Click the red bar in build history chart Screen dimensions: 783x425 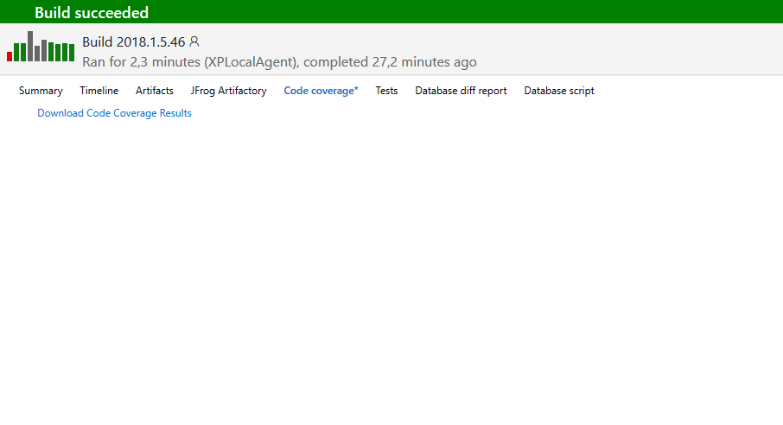(10, 56)
